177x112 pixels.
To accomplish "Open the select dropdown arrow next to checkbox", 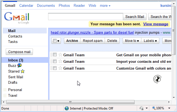I will click(58, 41).
